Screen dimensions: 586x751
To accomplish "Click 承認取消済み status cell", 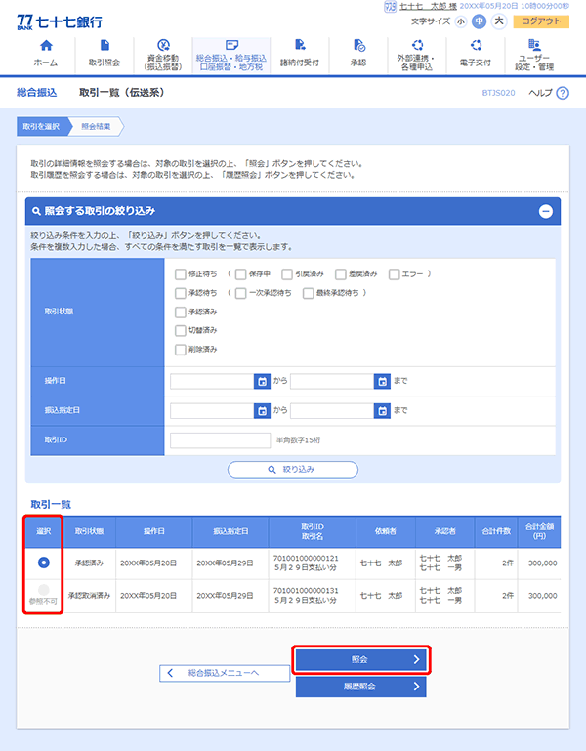I will point(89,596).
